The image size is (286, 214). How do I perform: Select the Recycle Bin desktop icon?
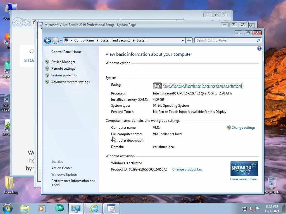[272, 185]
